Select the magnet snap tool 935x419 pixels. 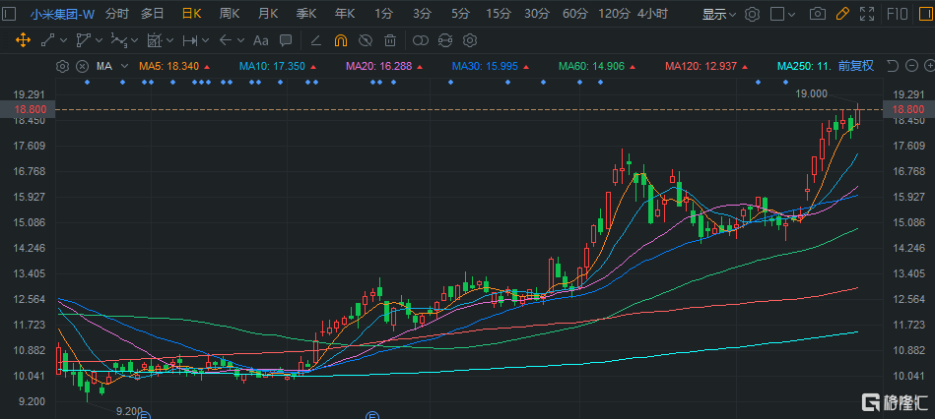point(340,40)
